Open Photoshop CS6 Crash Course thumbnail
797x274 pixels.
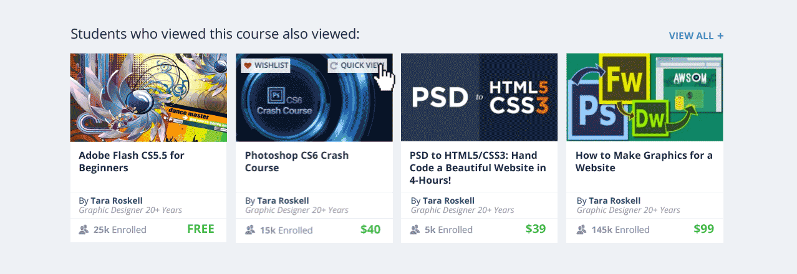coord(314,97)
